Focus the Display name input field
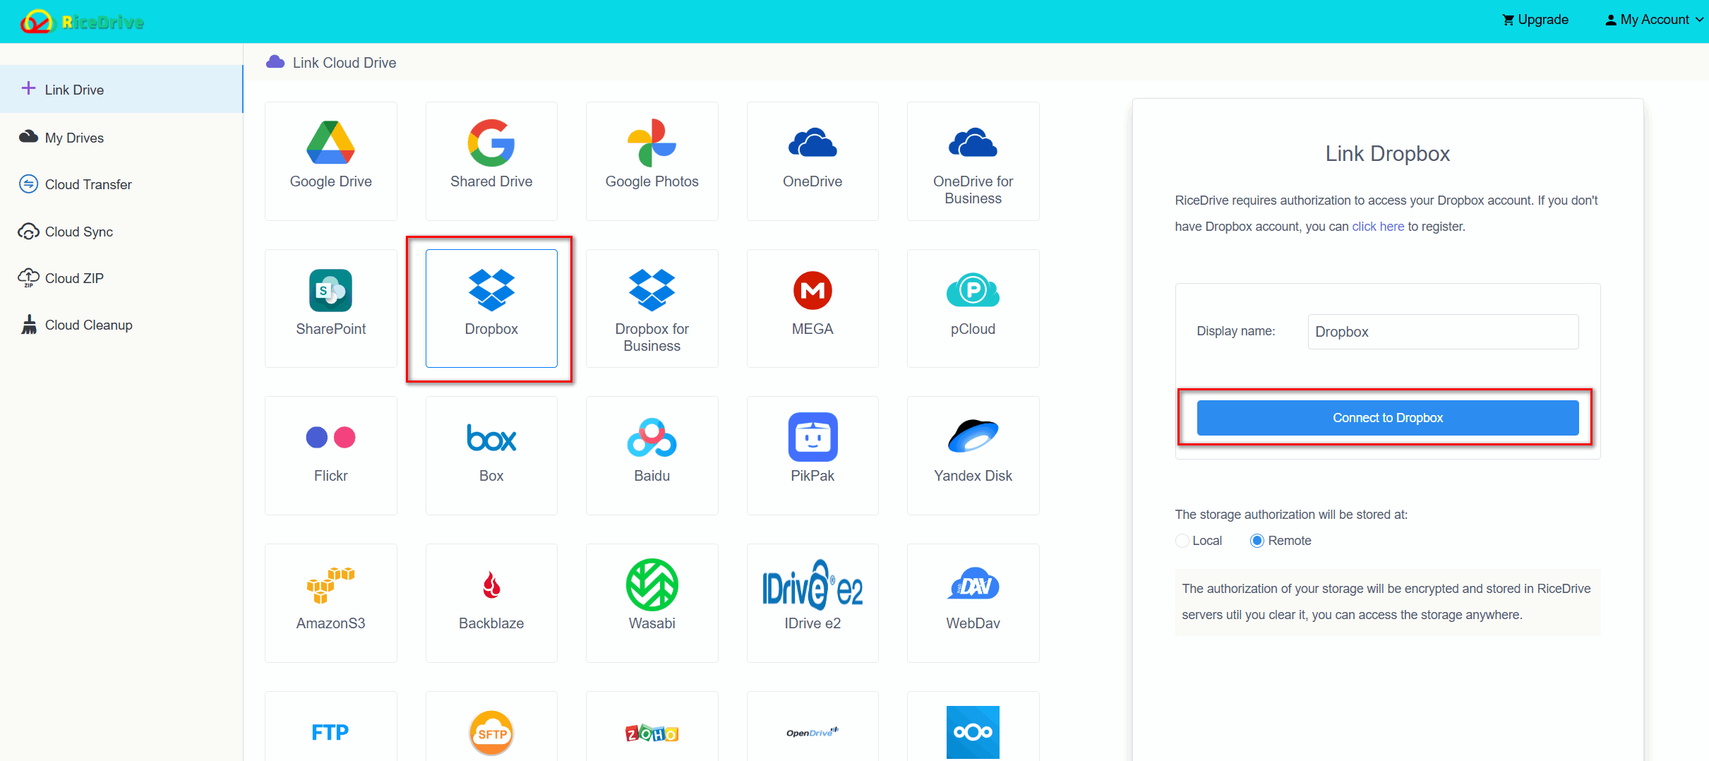Screen dimensions: 1709x761 click(1443, 332)
